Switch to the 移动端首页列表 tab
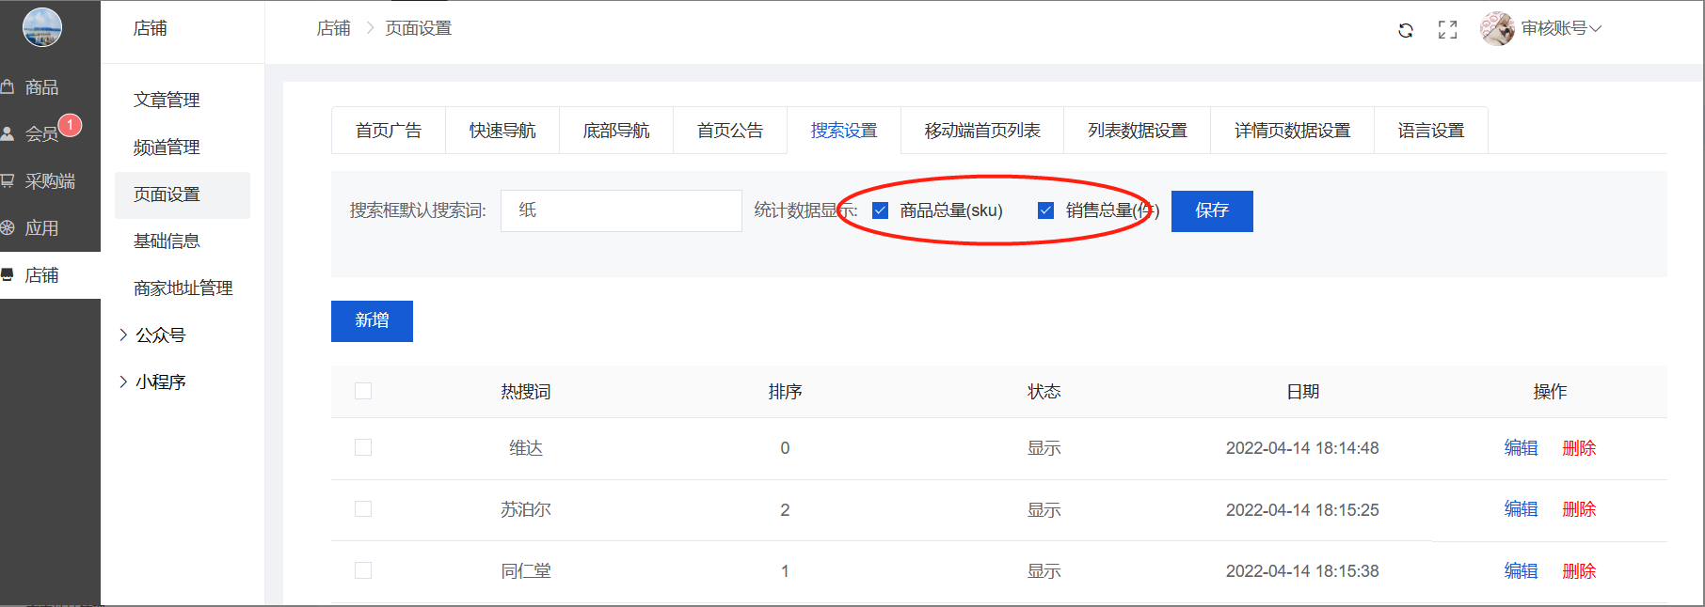This screenshot has width=1705, height=607. coord(981,131)
